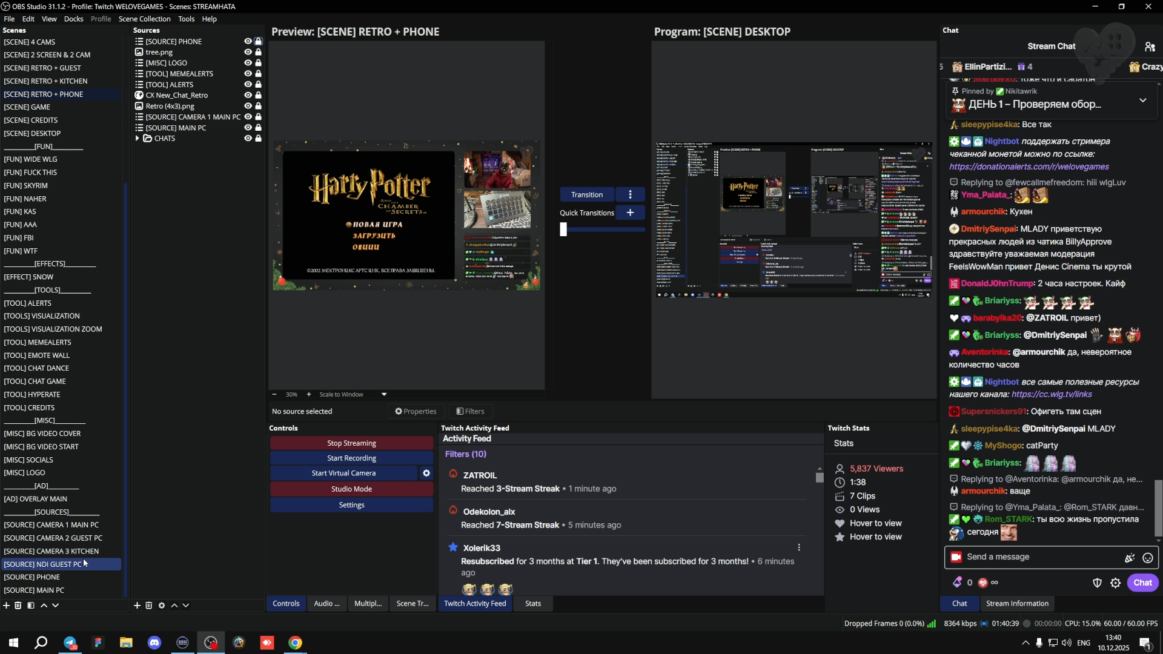Hide the tree.png source
The height and width of the screenshot is (654, 1163).
point(248,52)
